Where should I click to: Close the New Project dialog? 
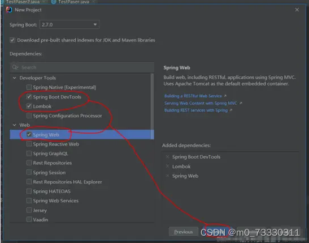pyautogui.click(x=297, y=10)
